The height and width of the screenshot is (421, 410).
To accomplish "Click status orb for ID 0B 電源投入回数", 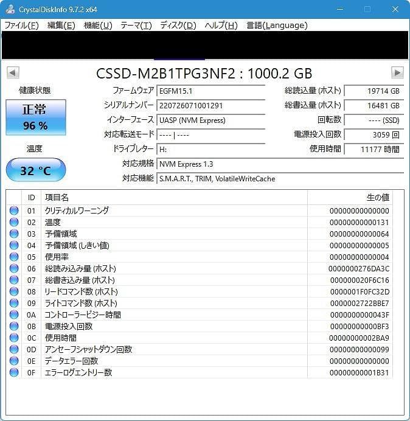I will point(14,326).
